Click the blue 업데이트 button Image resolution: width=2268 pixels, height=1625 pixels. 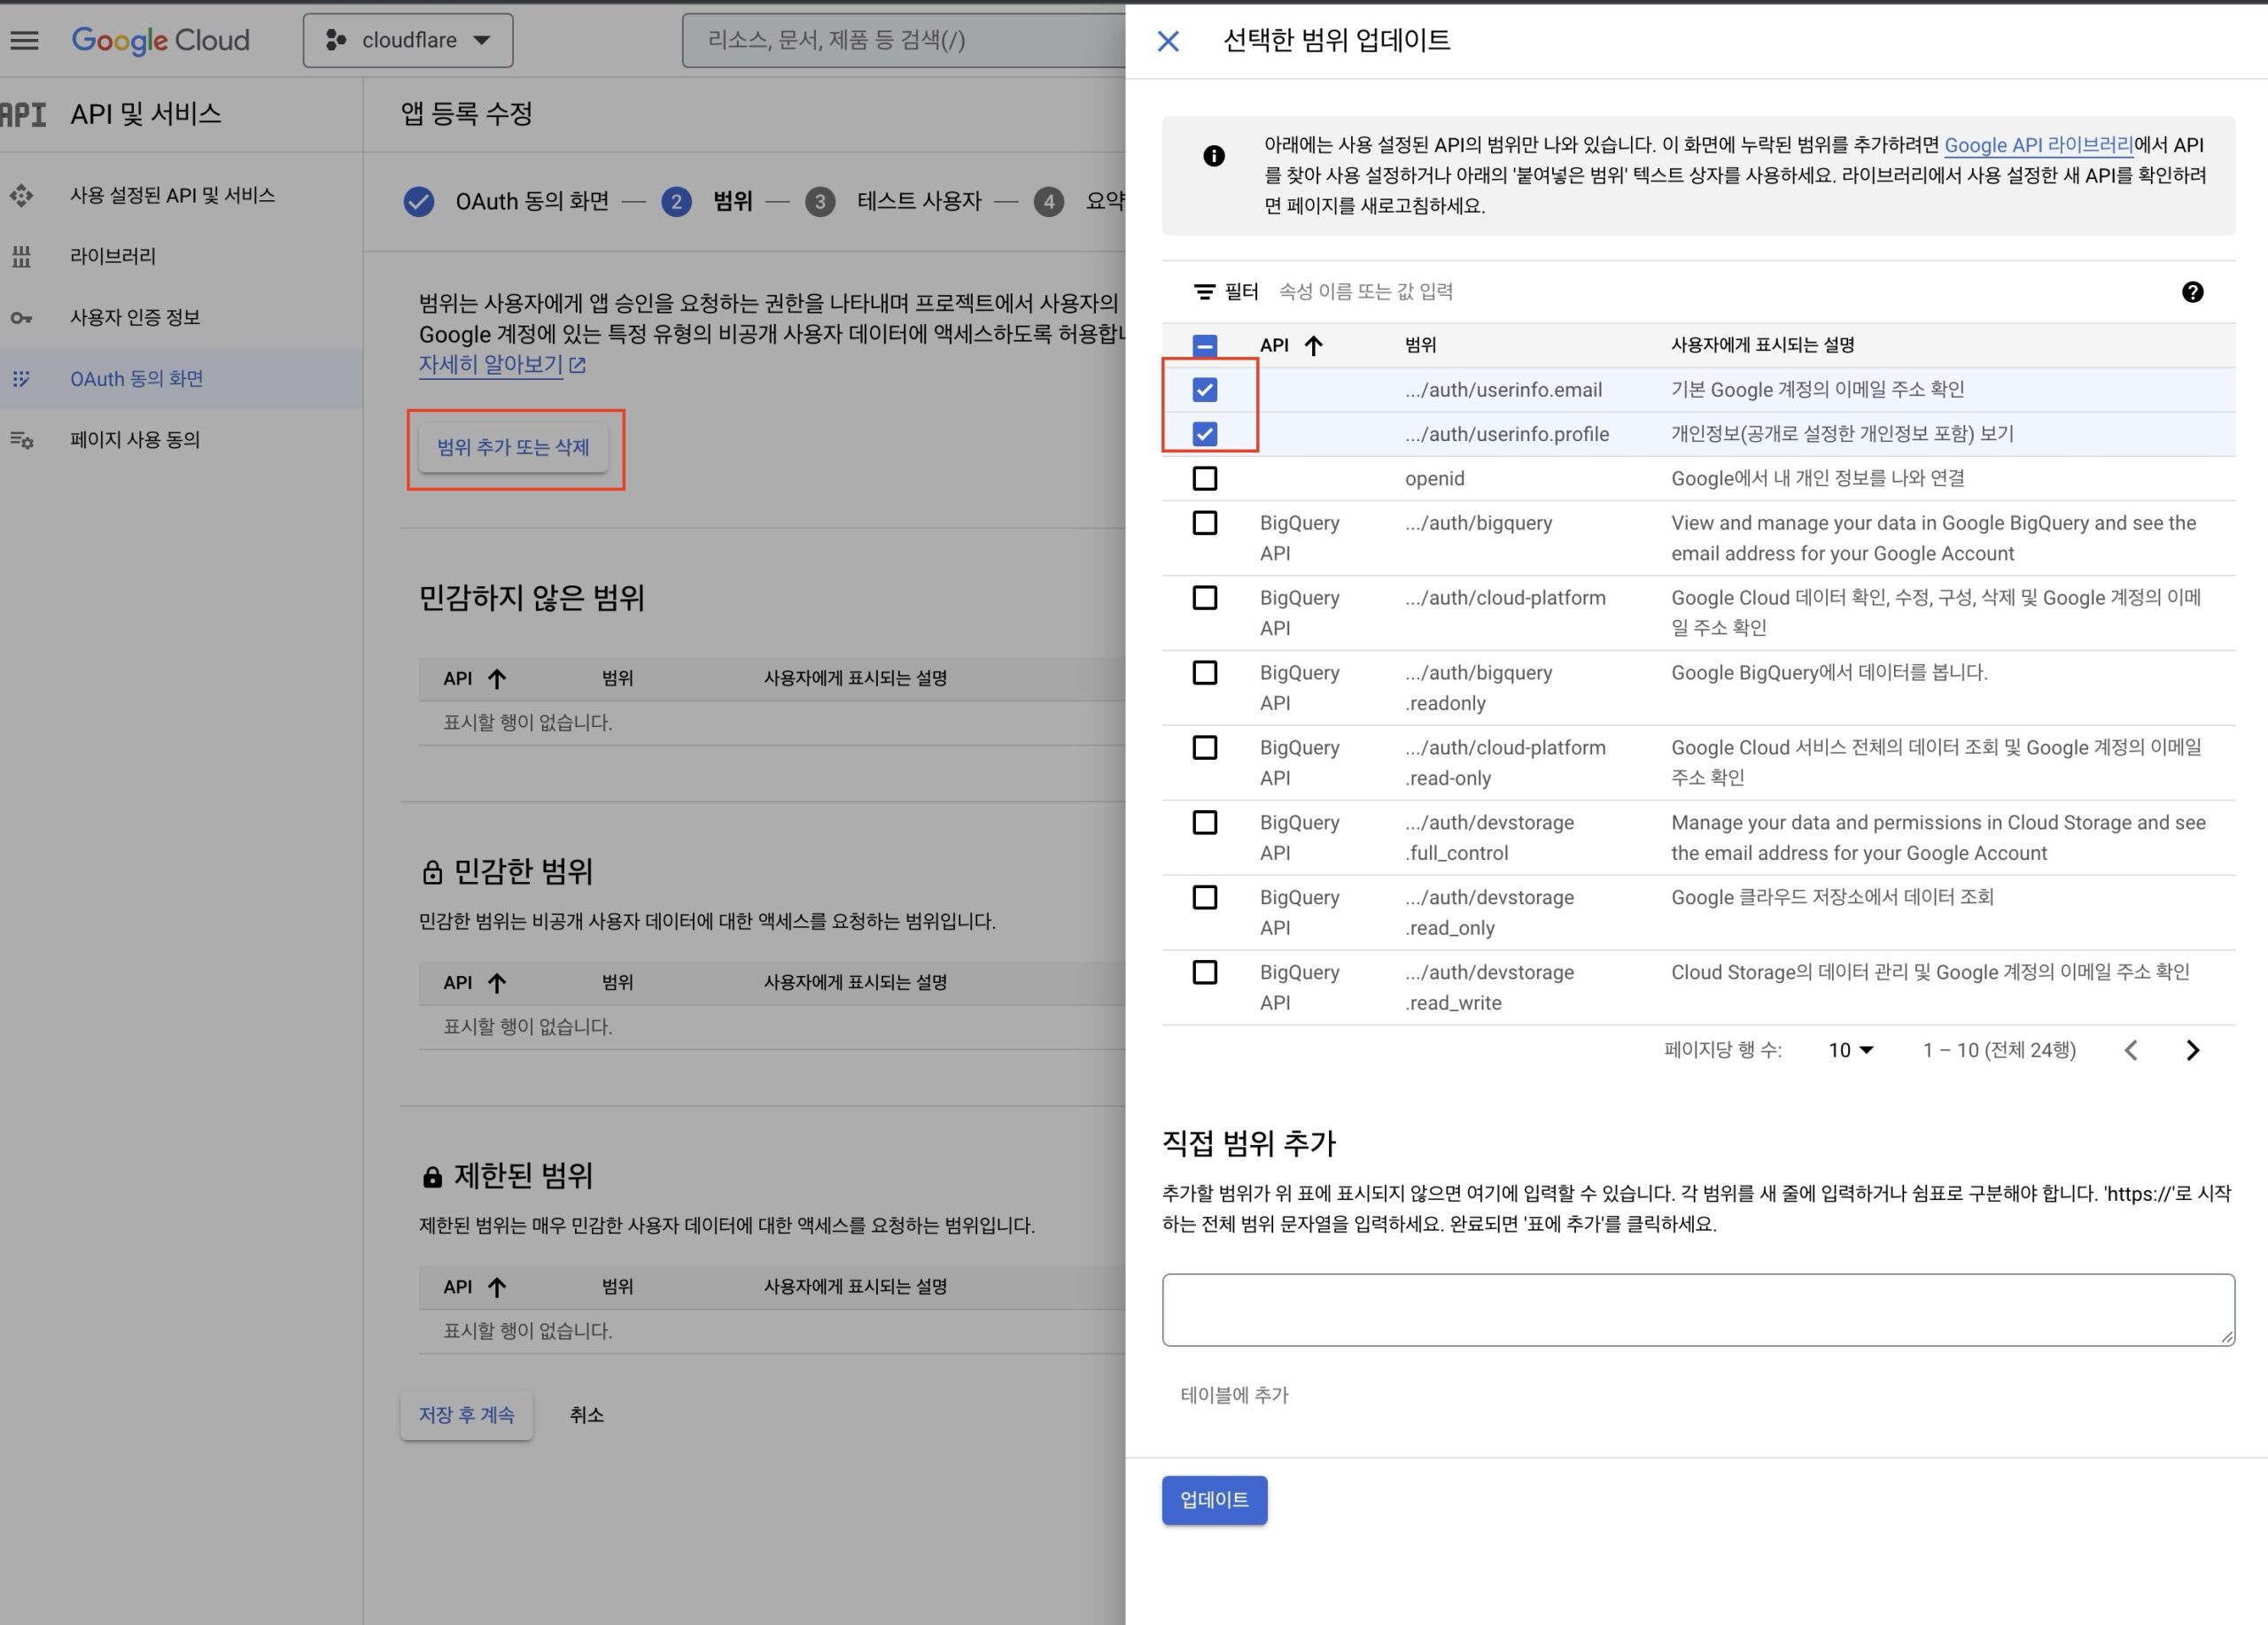point(1214,1500)
